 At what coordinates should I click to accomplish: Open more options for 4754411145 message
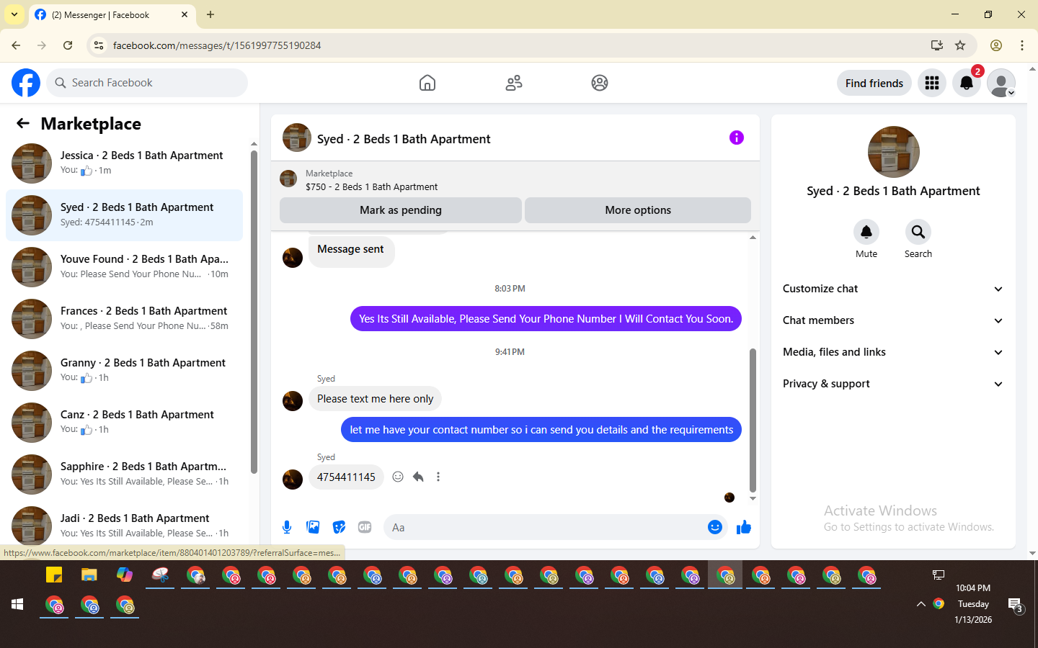point(438,477)
